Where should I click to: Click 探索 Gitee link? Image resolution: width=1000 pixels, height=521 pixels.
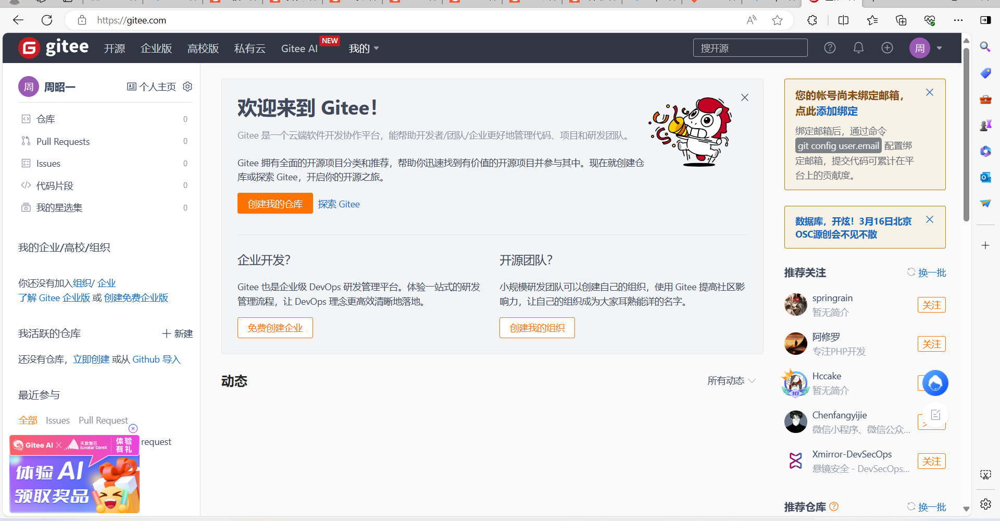pos(339,204)
